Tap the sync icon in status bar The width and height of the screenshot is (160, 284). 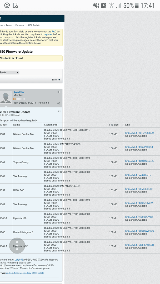click(7, 6)
